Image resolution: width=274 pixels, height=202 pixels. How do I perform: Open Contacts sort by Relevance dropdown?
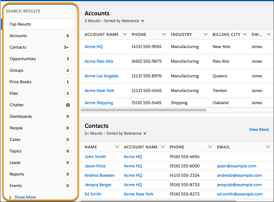(144, 134)
